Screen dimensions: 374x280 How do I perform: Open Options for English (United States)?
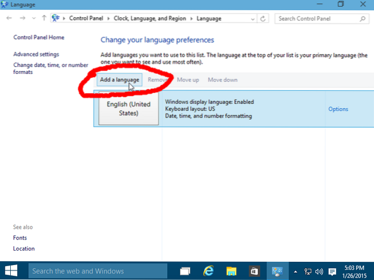338,109
